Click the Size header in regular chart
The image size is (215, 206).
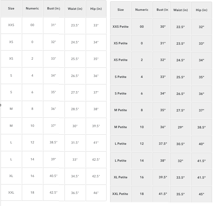[x=11, y=8]
